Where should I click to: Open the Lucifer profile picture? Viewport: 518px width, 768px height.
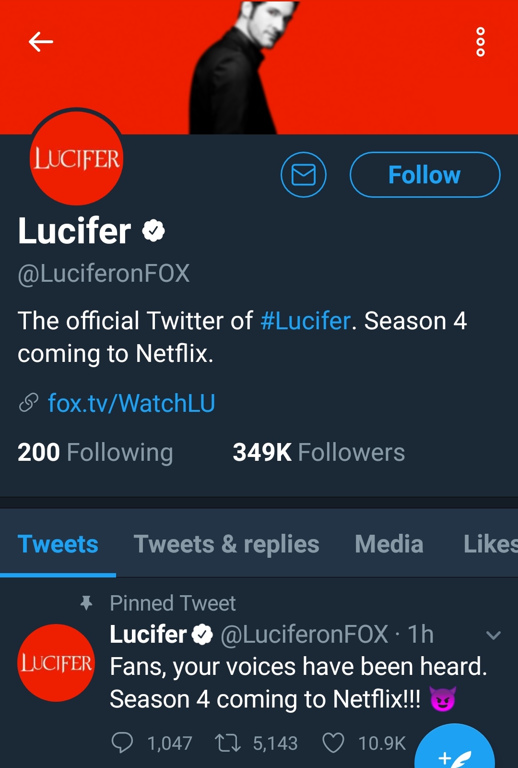click(x=77, y=158)
